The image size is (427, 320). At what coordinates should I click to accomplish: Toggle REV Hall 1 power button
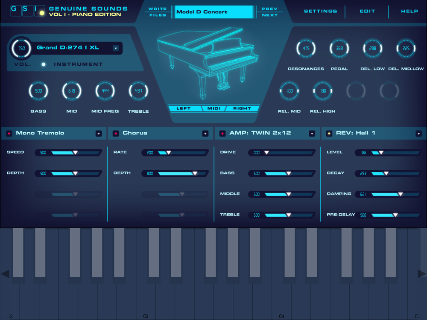click(x=329, y=133)
